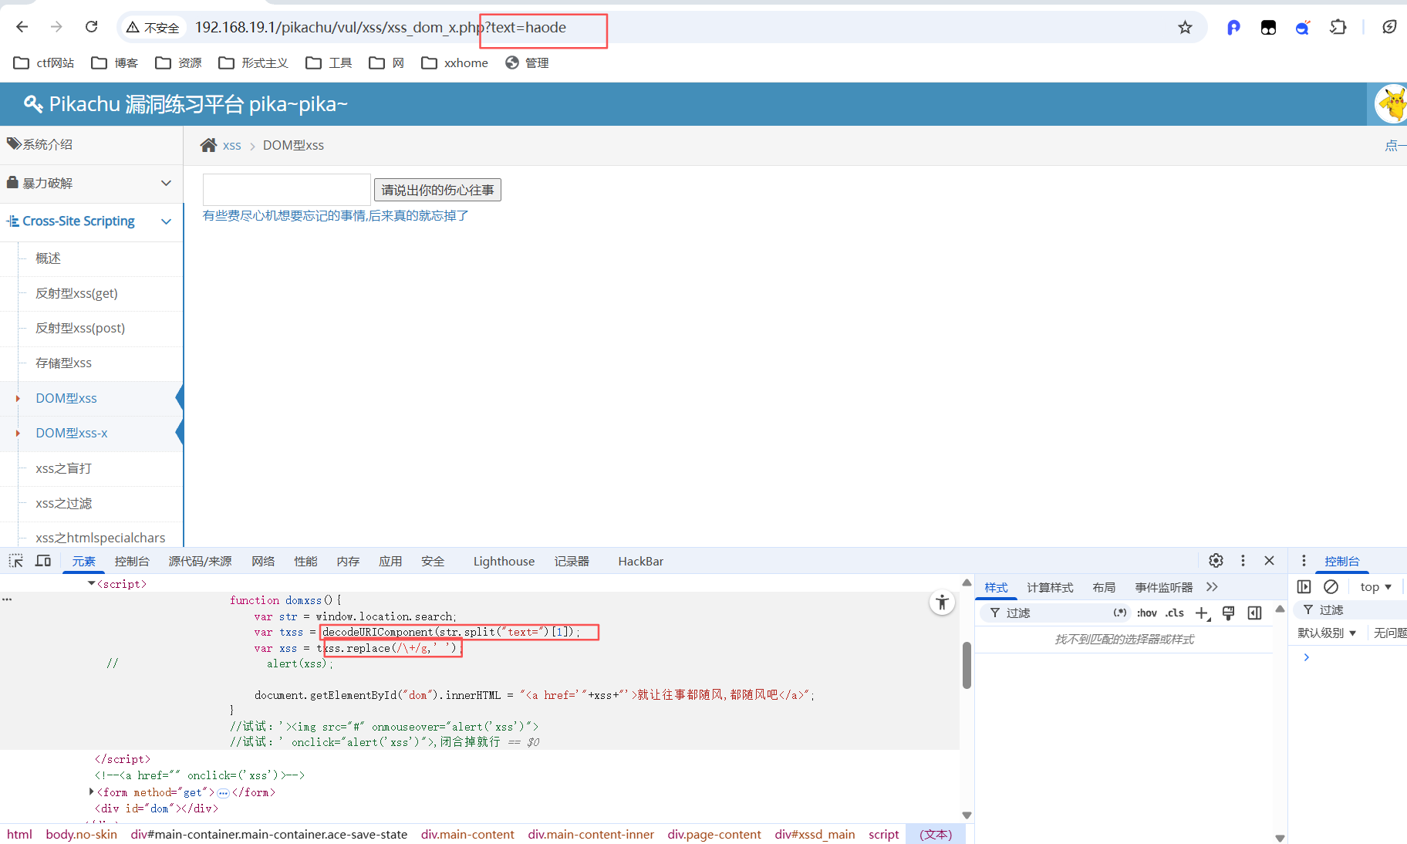Open the console drawer three-dot menu
The width and height of the screenshot is (1407, 844).
pos(1304,561)
